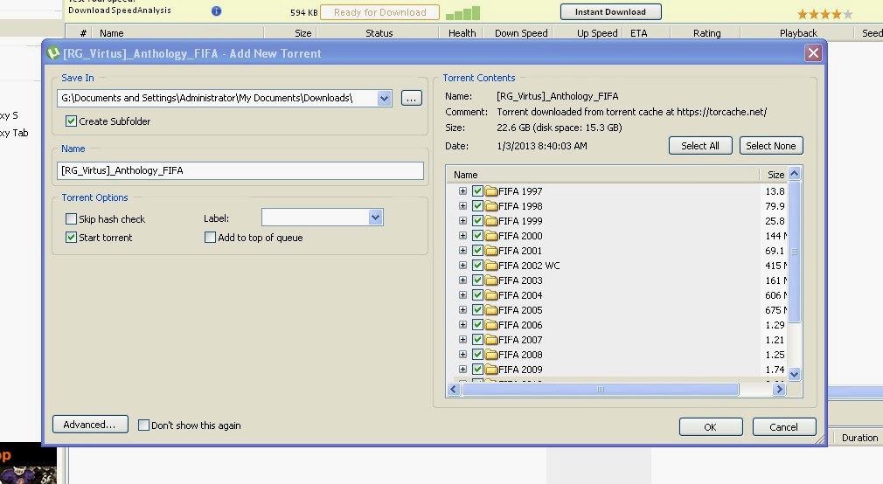Click the FIFA 2000 folder icon
This screenshot has height=484, width=883.
coord(491,235)
